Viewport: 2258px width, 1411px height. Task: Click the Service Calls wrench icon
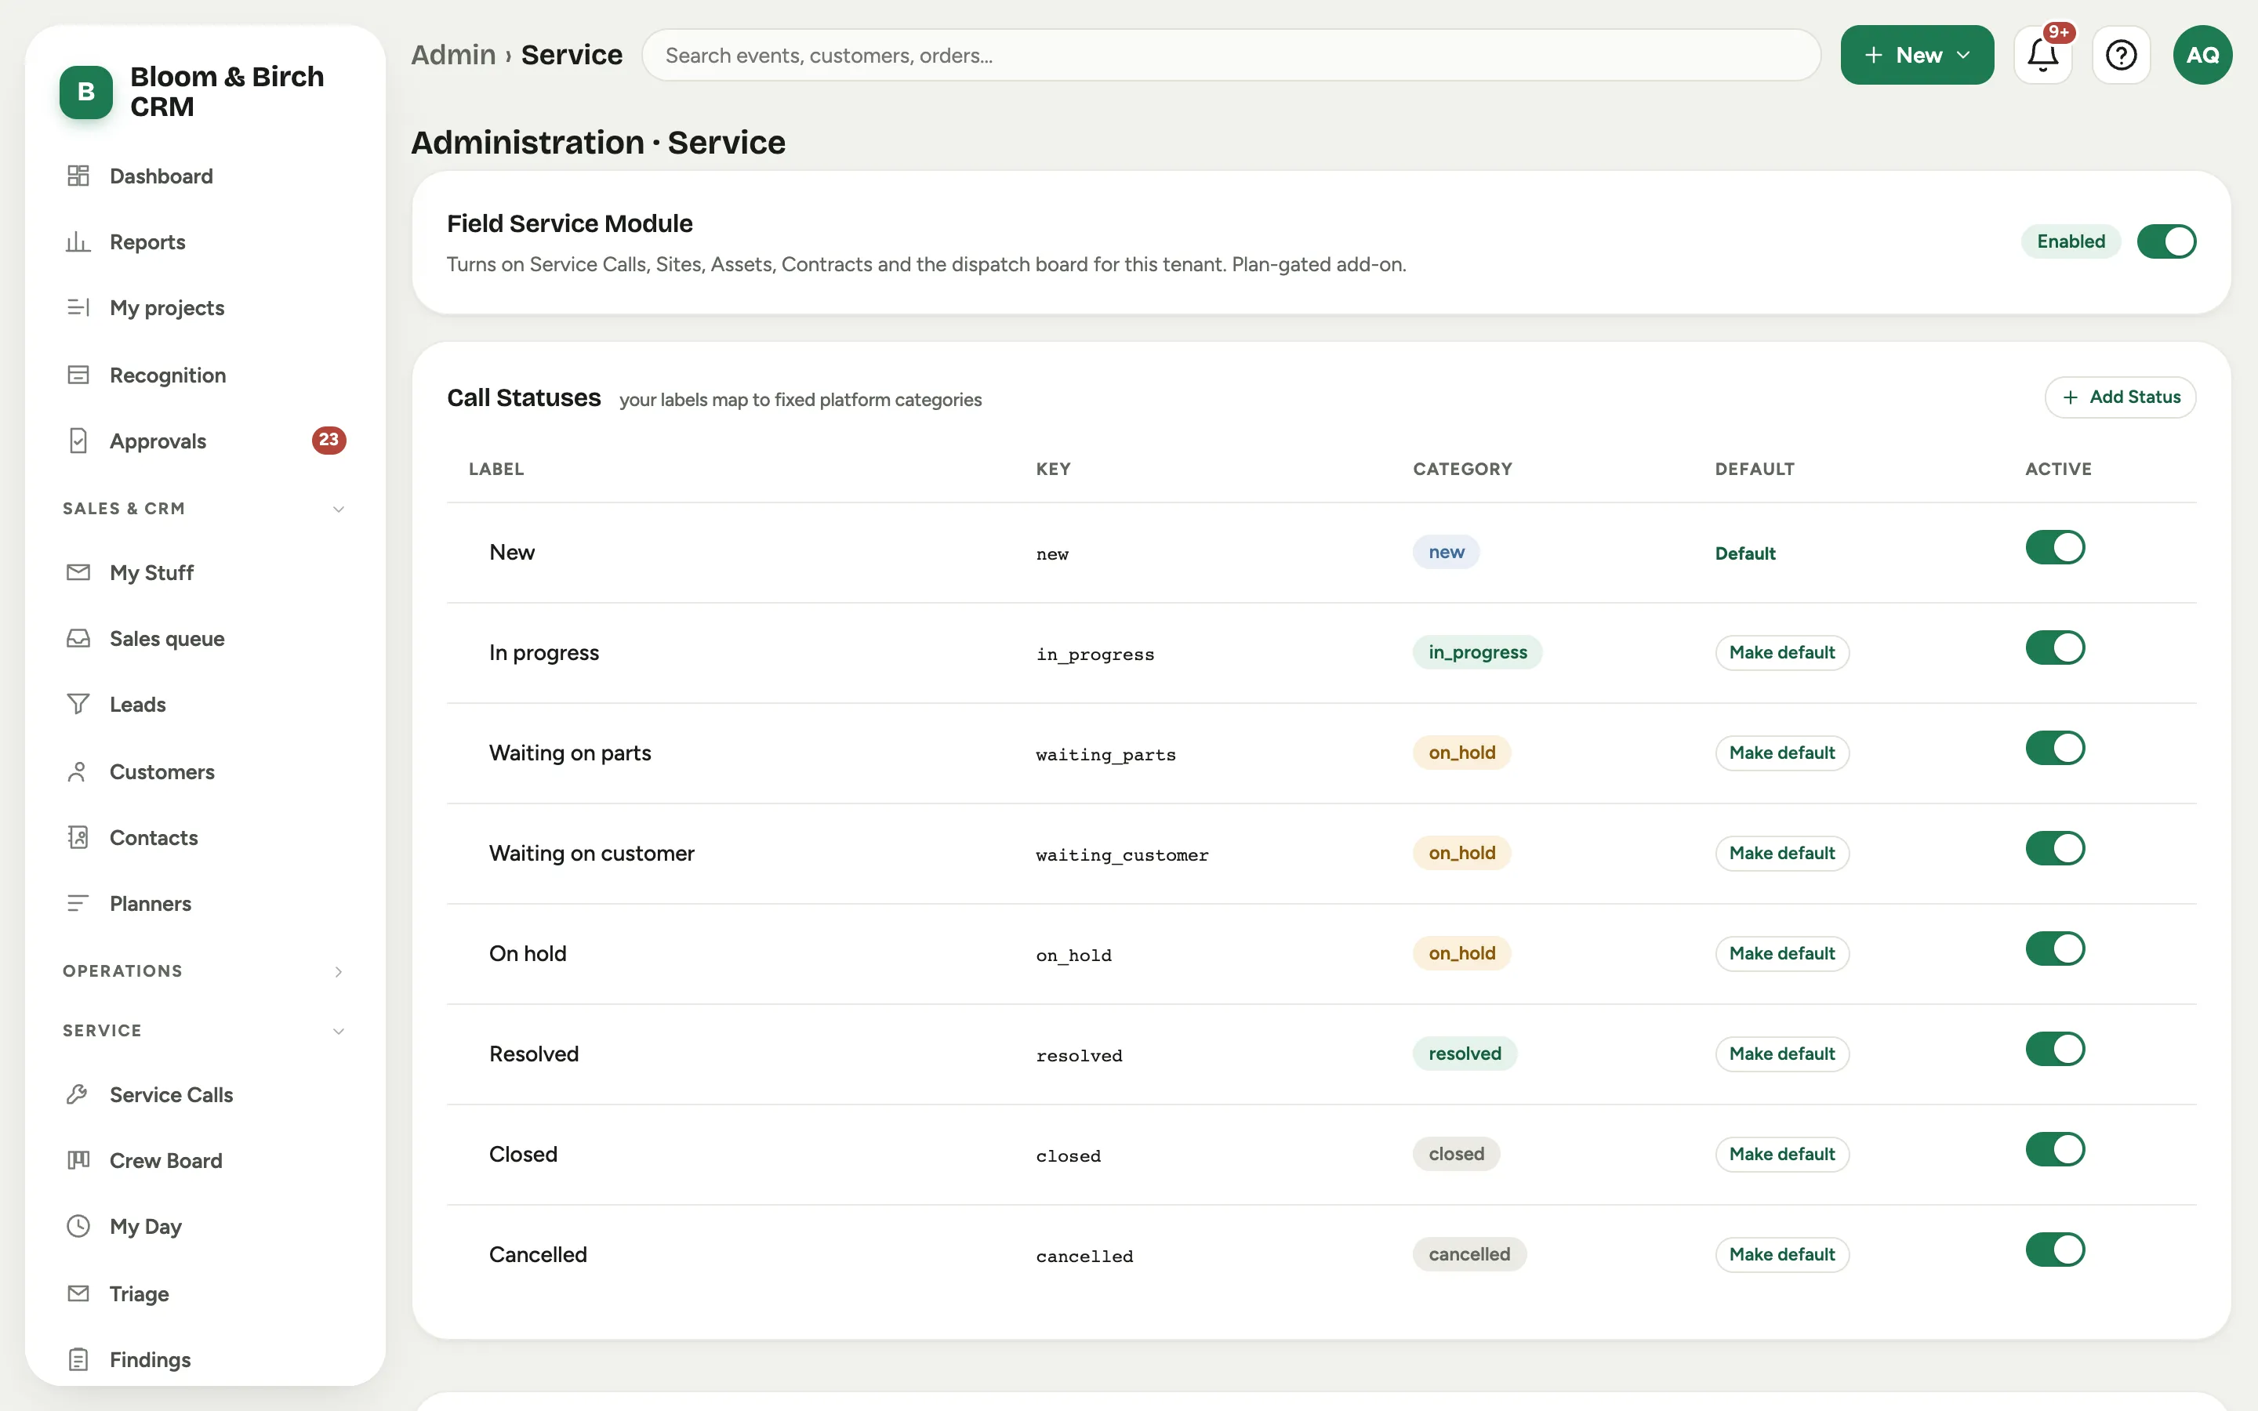point(78,1094)
